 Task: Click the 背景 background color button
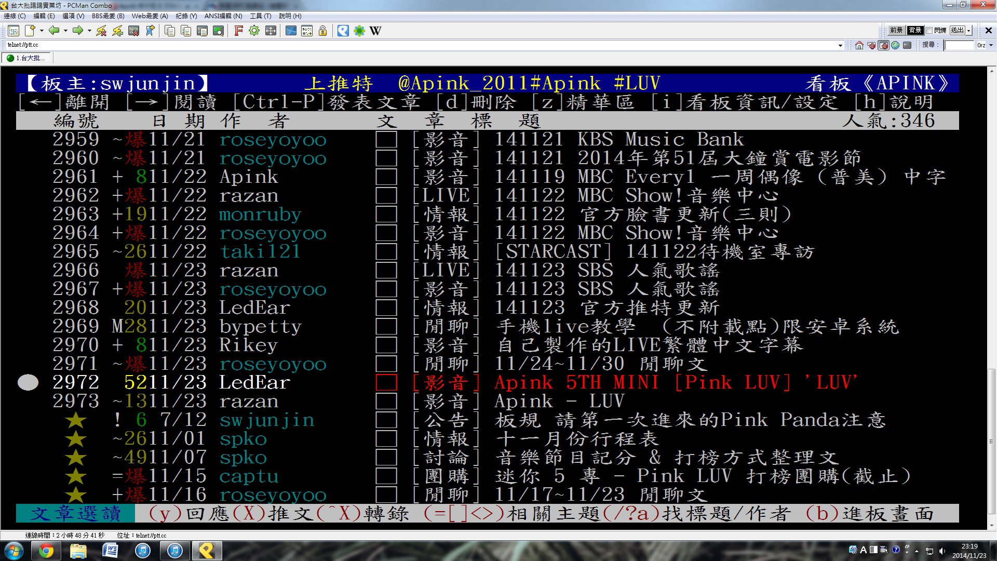(x=915, y=30)
